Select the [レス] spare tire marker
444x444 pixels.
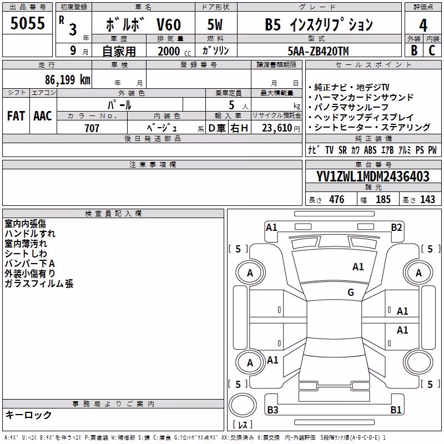[x=243, y=424]
